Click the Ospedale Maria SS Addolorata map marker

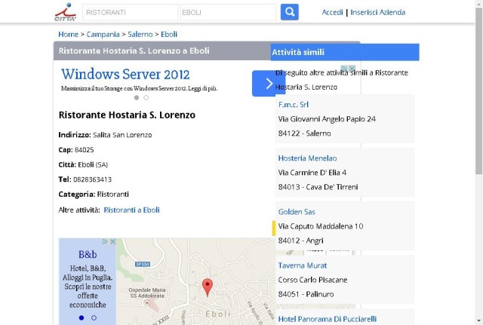coord(147,303)
